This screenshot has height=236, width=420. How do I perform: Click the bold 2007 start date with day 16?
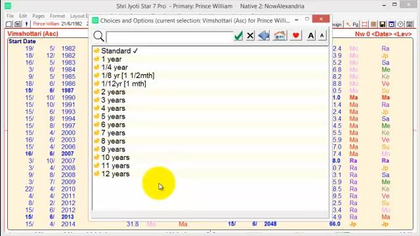coord(49,153)
